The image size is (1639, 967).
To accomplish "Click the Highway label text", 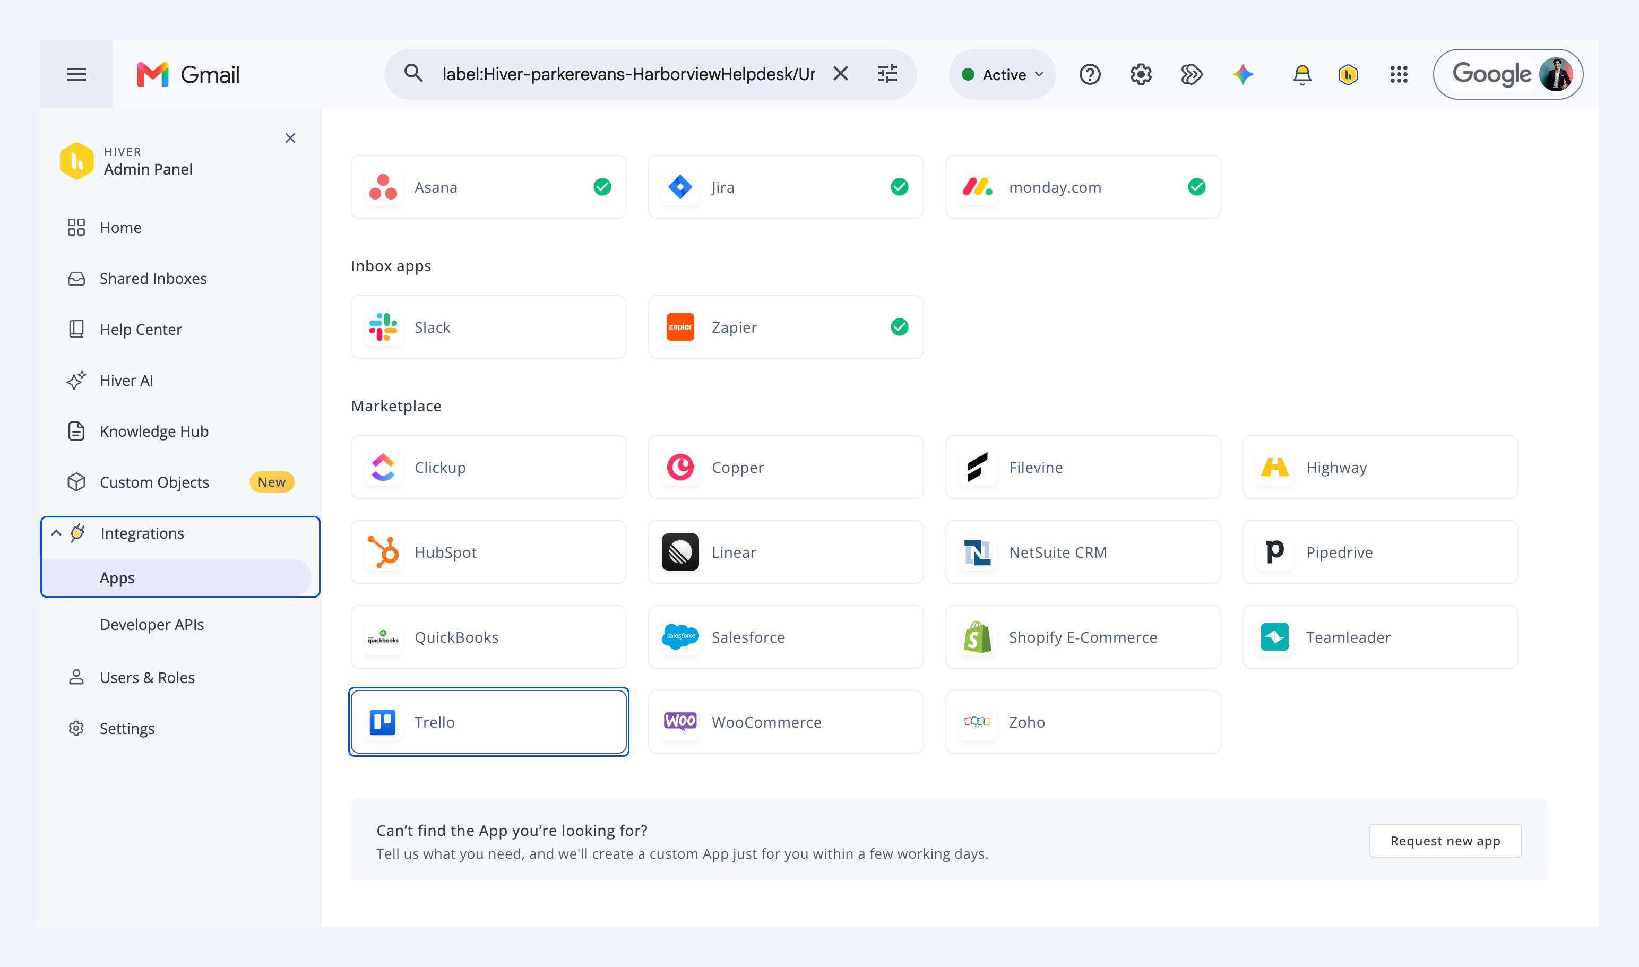I will pos(1336,468).
